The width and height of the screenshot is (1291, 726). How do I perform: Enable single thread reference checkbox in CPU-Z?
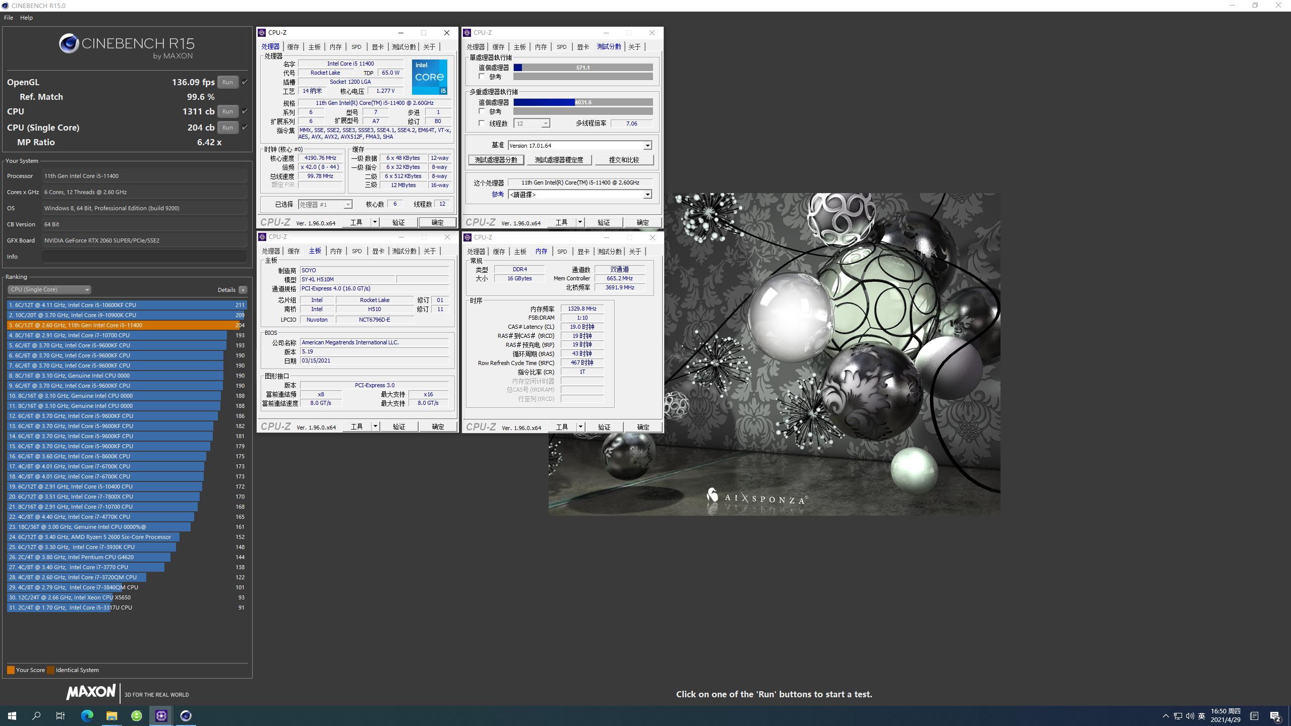pyautogui.click(x=482, y=77)
